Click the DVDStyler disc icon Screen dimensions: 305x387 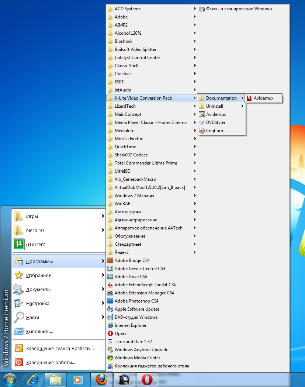click(202, 122)
